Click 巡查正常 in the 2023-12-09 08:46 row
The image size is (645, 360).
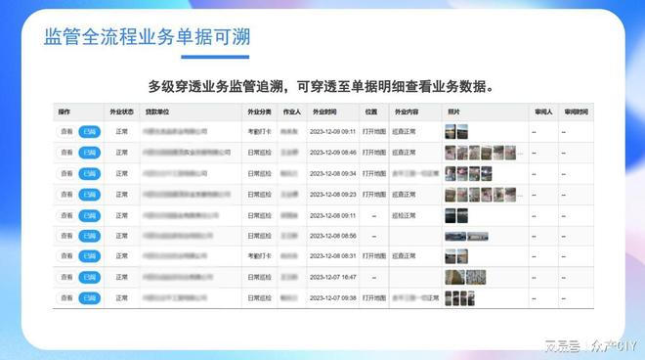pos(404,153)
